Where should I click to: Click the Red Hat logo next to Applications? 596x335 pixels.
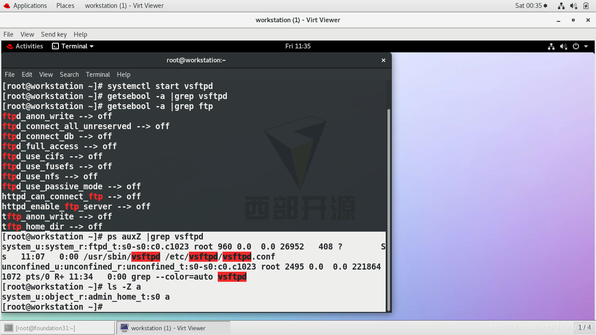coord(7,6)
